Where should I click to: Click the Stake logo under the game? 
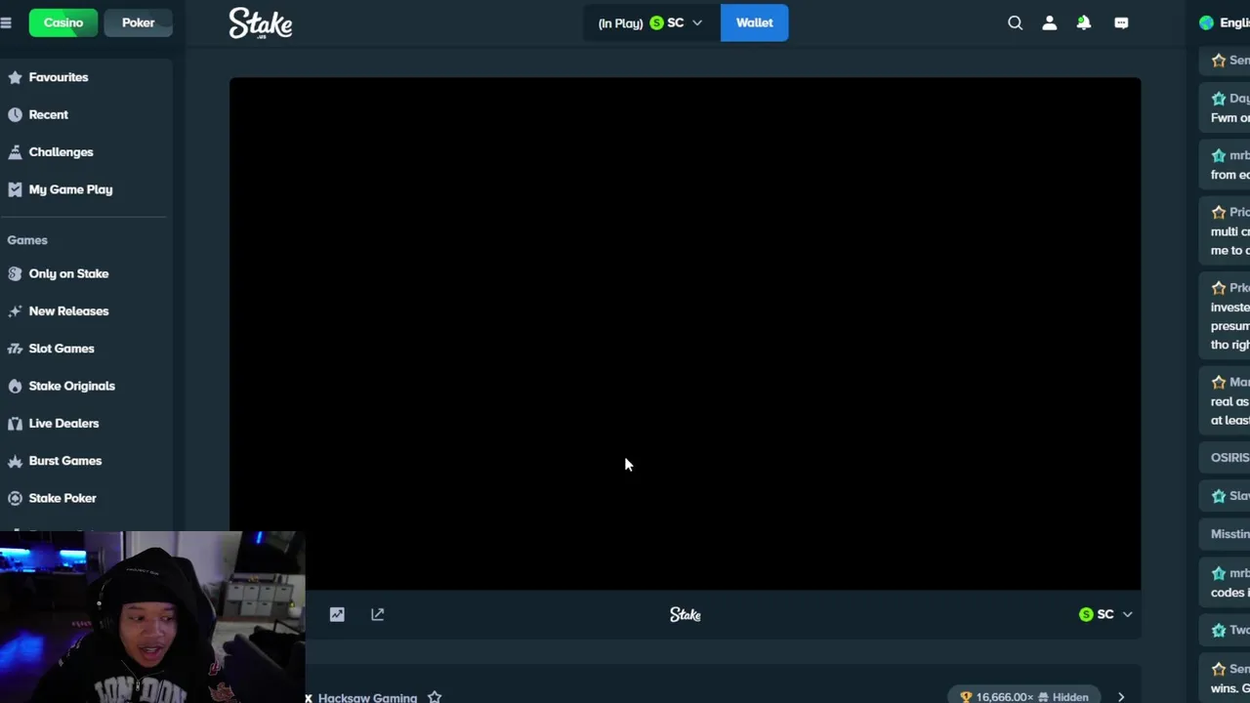686,614
